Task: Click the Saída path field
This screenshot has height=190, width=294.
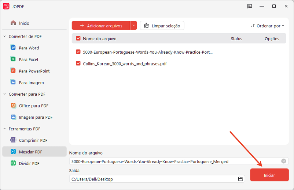Action: click(157, 179)
